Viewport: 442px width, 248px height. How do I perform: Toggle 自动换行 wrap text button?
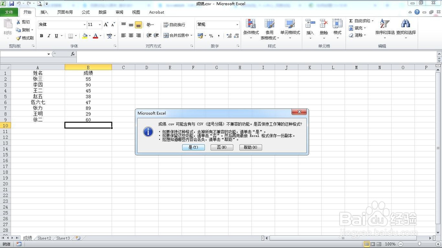[x=174, y=25]
